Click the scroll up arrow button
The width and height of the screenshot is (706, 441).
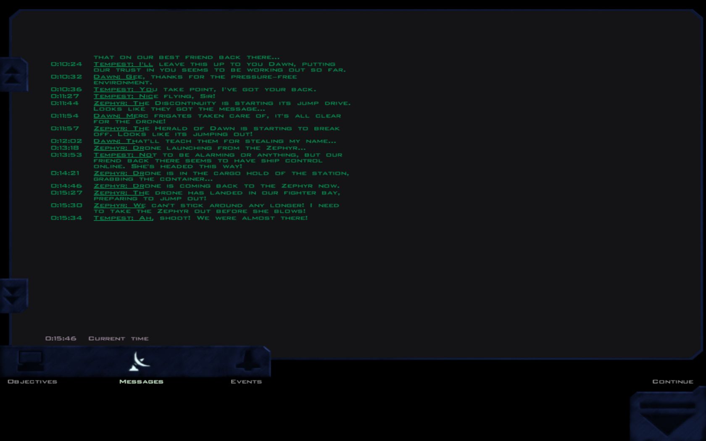(13, 74)
